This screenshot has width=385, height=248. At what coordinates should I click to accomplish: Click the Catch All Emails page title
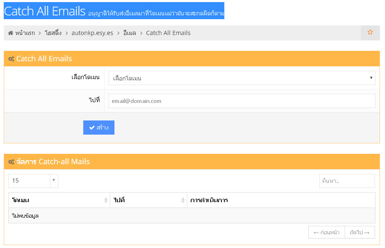(x=45, y=11)
